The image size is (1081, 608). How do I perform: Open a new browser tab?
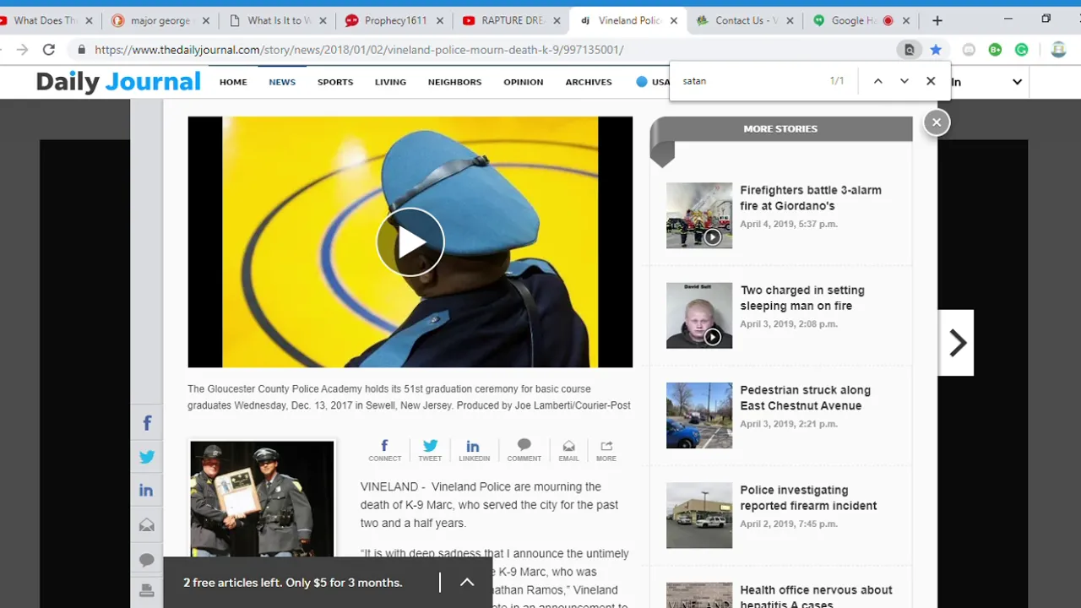(x=937, y=20)
